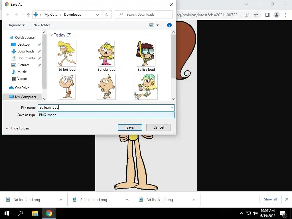Open the Save as type dropdown
292x219 pixels.
click(x=106, y=115)
